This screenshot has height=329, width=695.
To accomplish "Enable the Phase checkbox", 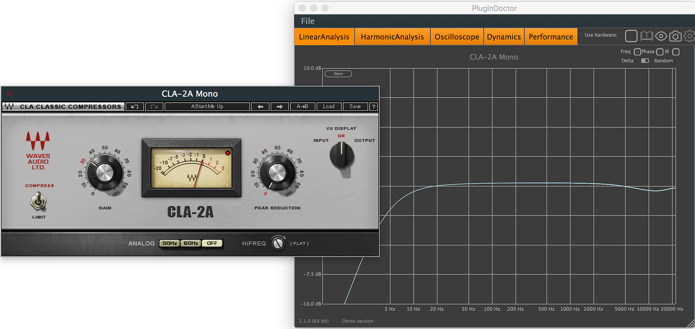I will pos(660,52).
